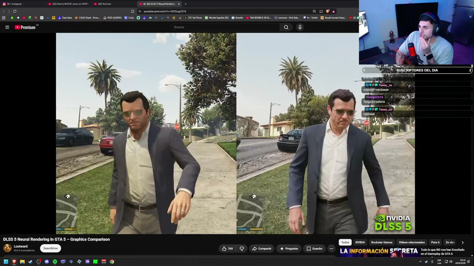Open the Tanuki Sunset Classic bookmark
The image size is (474, 266).
coord(333,18)
